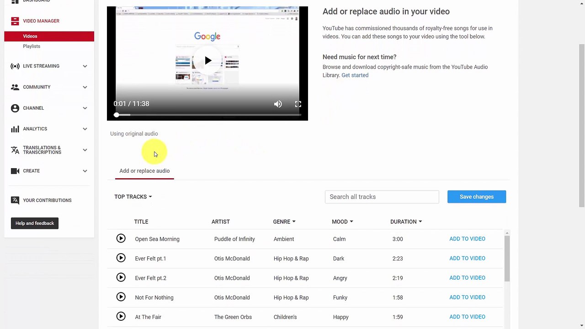
Task: Click the video progress bar scrubber
Action: pos(117,115)
